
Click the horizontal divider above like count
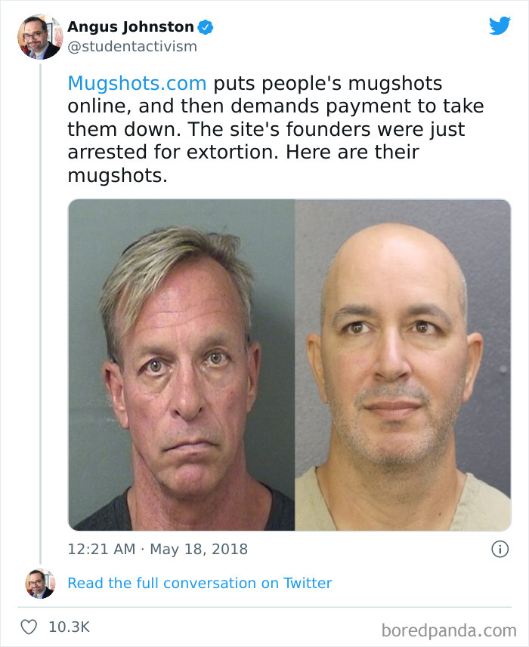coord(264,607)
